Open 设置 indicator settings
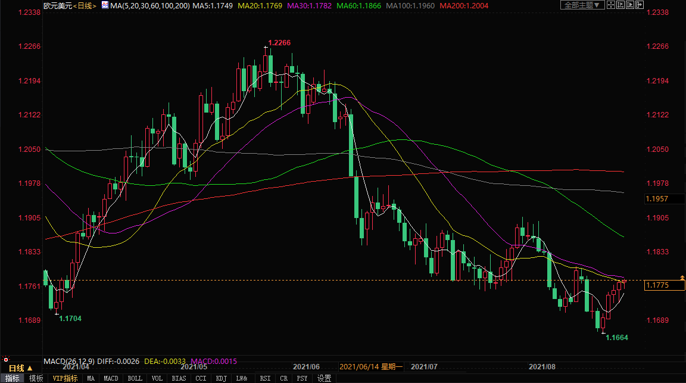 click(x=324, y=378)
